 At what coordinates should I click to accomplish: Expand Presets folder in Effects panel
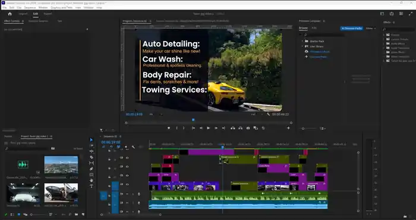[x=384, y=35]
